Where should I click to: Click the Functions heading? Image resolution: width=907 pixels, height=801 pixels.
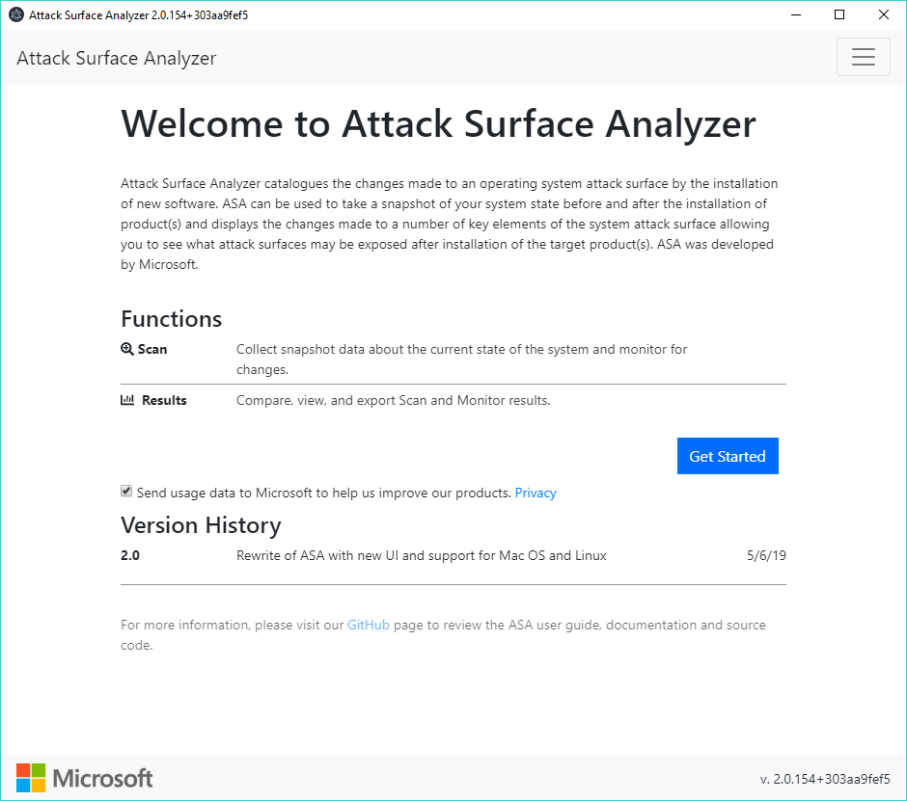171,319
